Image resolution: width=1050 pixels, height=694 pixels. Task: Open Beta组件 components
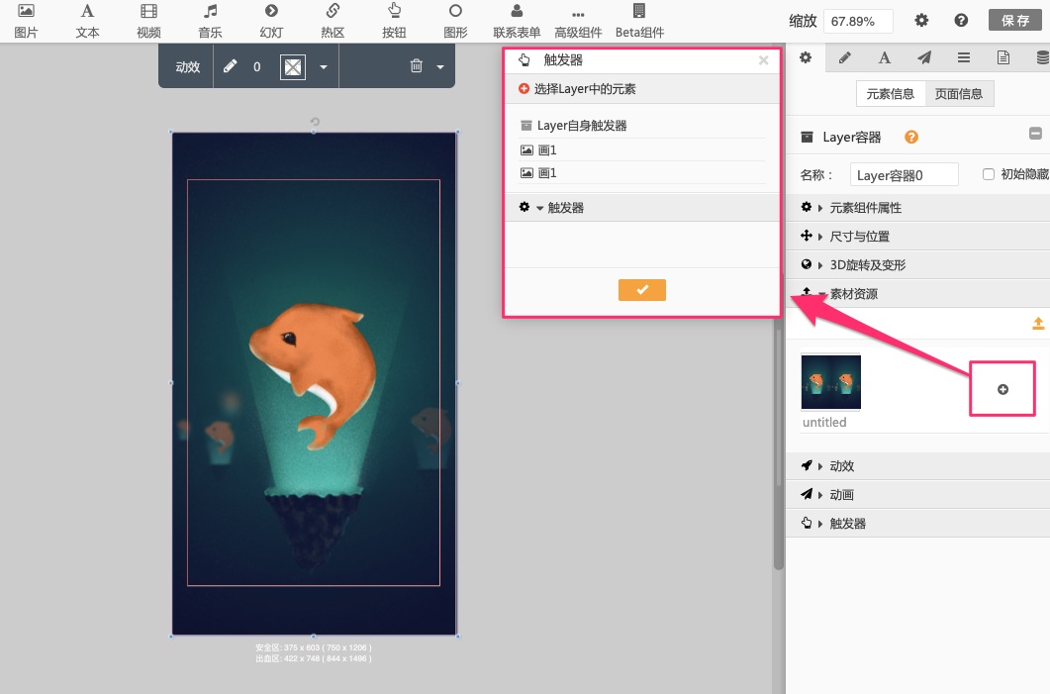pos(639,21)
